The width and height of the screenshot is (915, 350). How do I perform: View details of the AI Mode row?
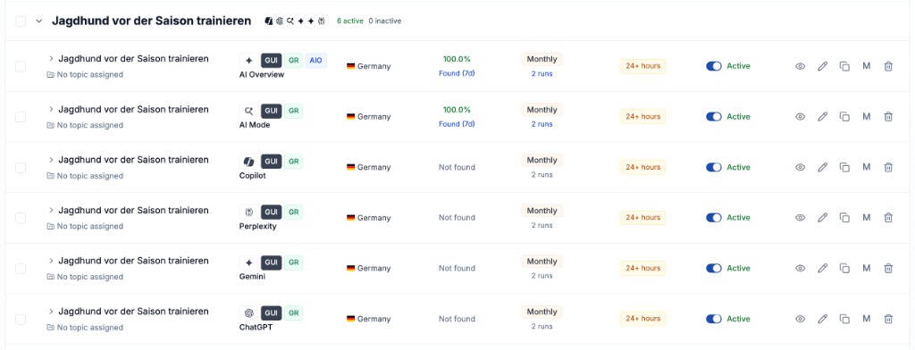tap(800, 117)
